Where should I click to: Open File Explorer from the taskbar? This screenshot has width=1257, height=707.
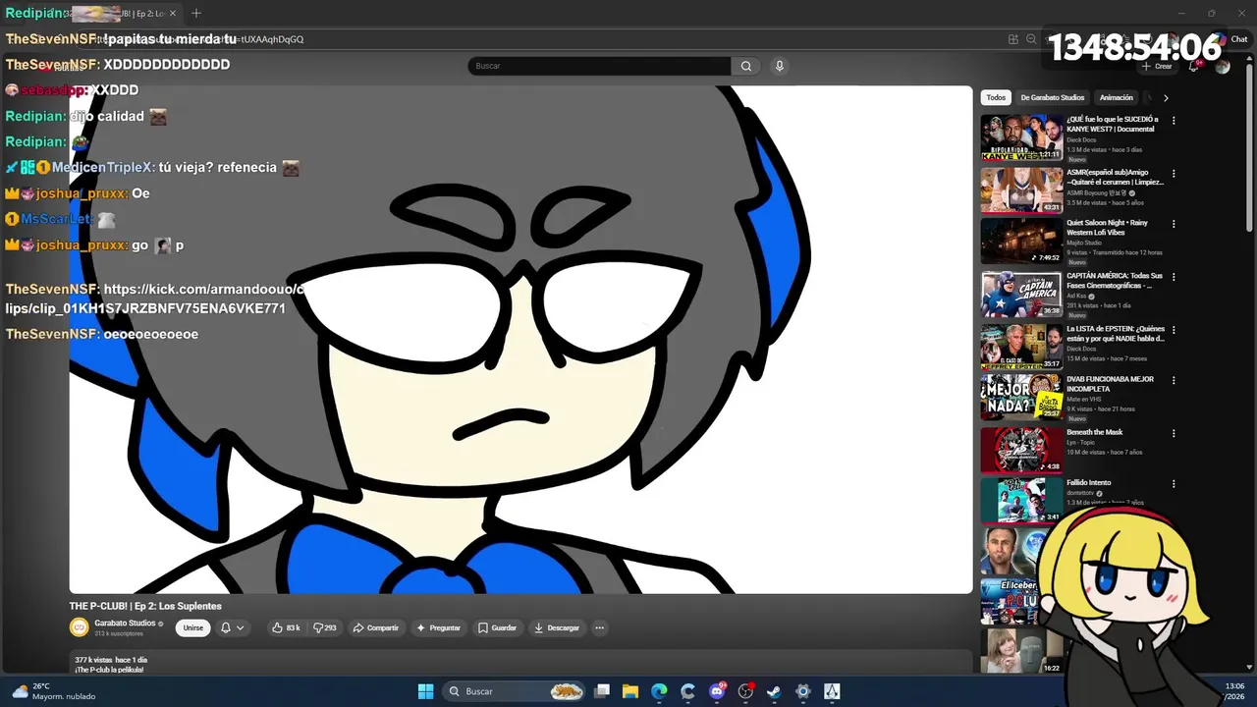[630, 691]
